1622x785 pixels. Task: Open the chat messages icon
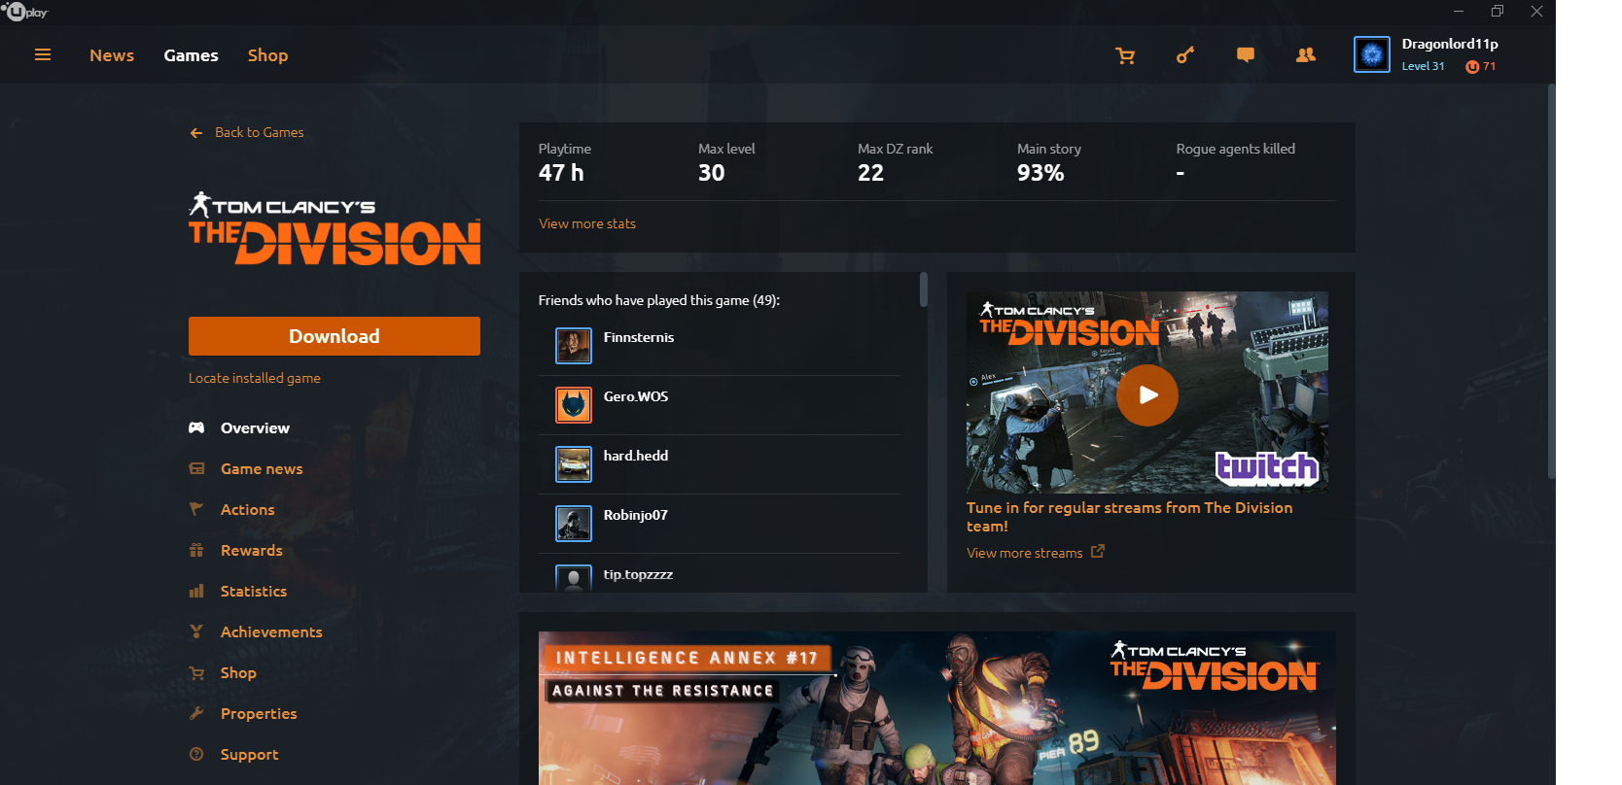[x=1245, y=55]
